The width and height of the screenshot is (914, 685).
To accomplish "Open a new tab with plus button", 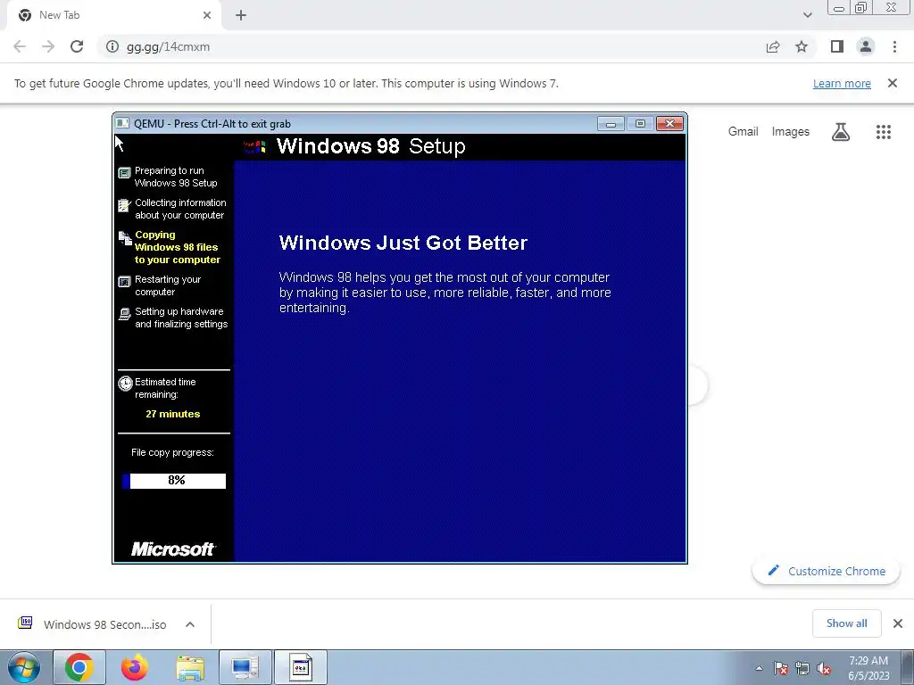I will tap(241, 15).
